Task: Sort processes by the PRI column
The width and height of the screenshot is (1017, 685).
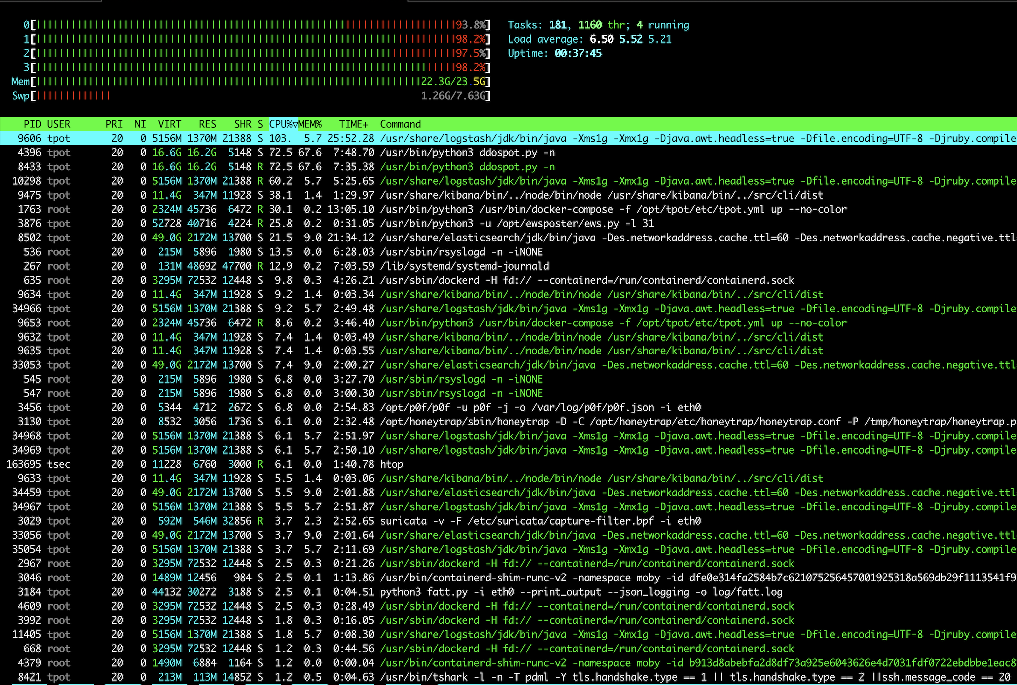Action: pos(114,124)
